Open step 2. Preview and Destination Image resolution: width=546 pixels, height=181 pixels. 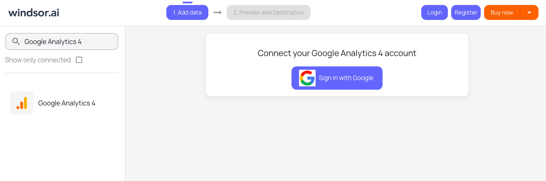[269, 12]
